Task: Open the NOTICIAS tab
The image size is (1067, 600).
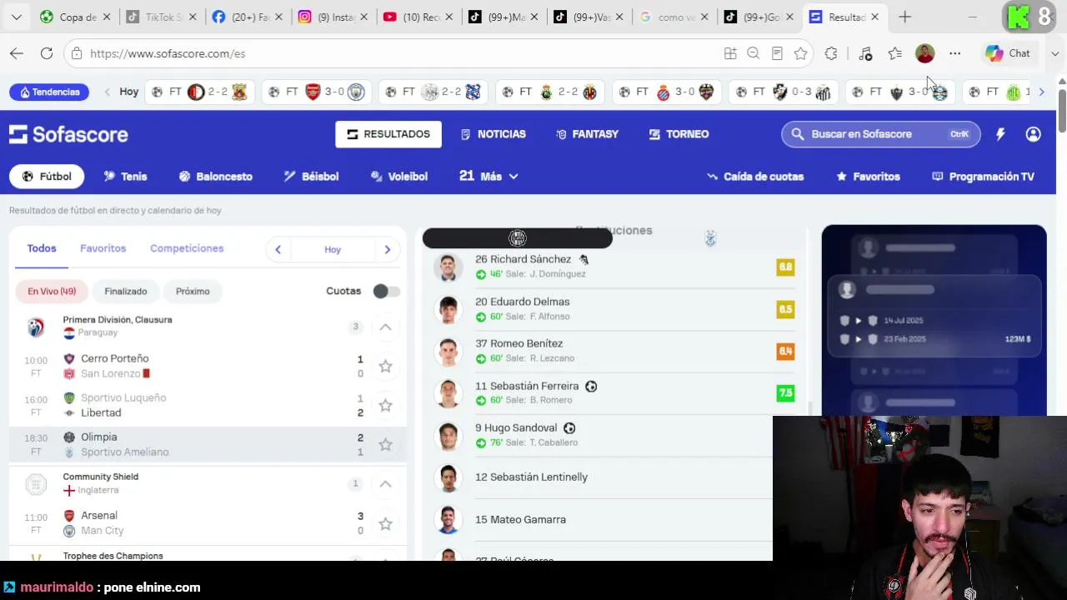Action: 493,134
